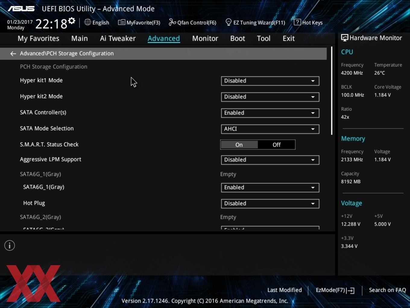Viewport: 410px width, 308px height.
Task: Select the Hyper kit2 Mode label
Action: click(41, 96)
